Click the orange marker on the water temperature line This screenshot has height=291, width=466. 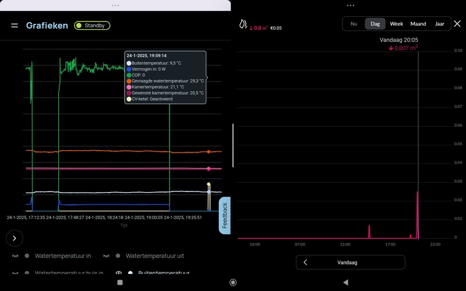click(209, 152)
